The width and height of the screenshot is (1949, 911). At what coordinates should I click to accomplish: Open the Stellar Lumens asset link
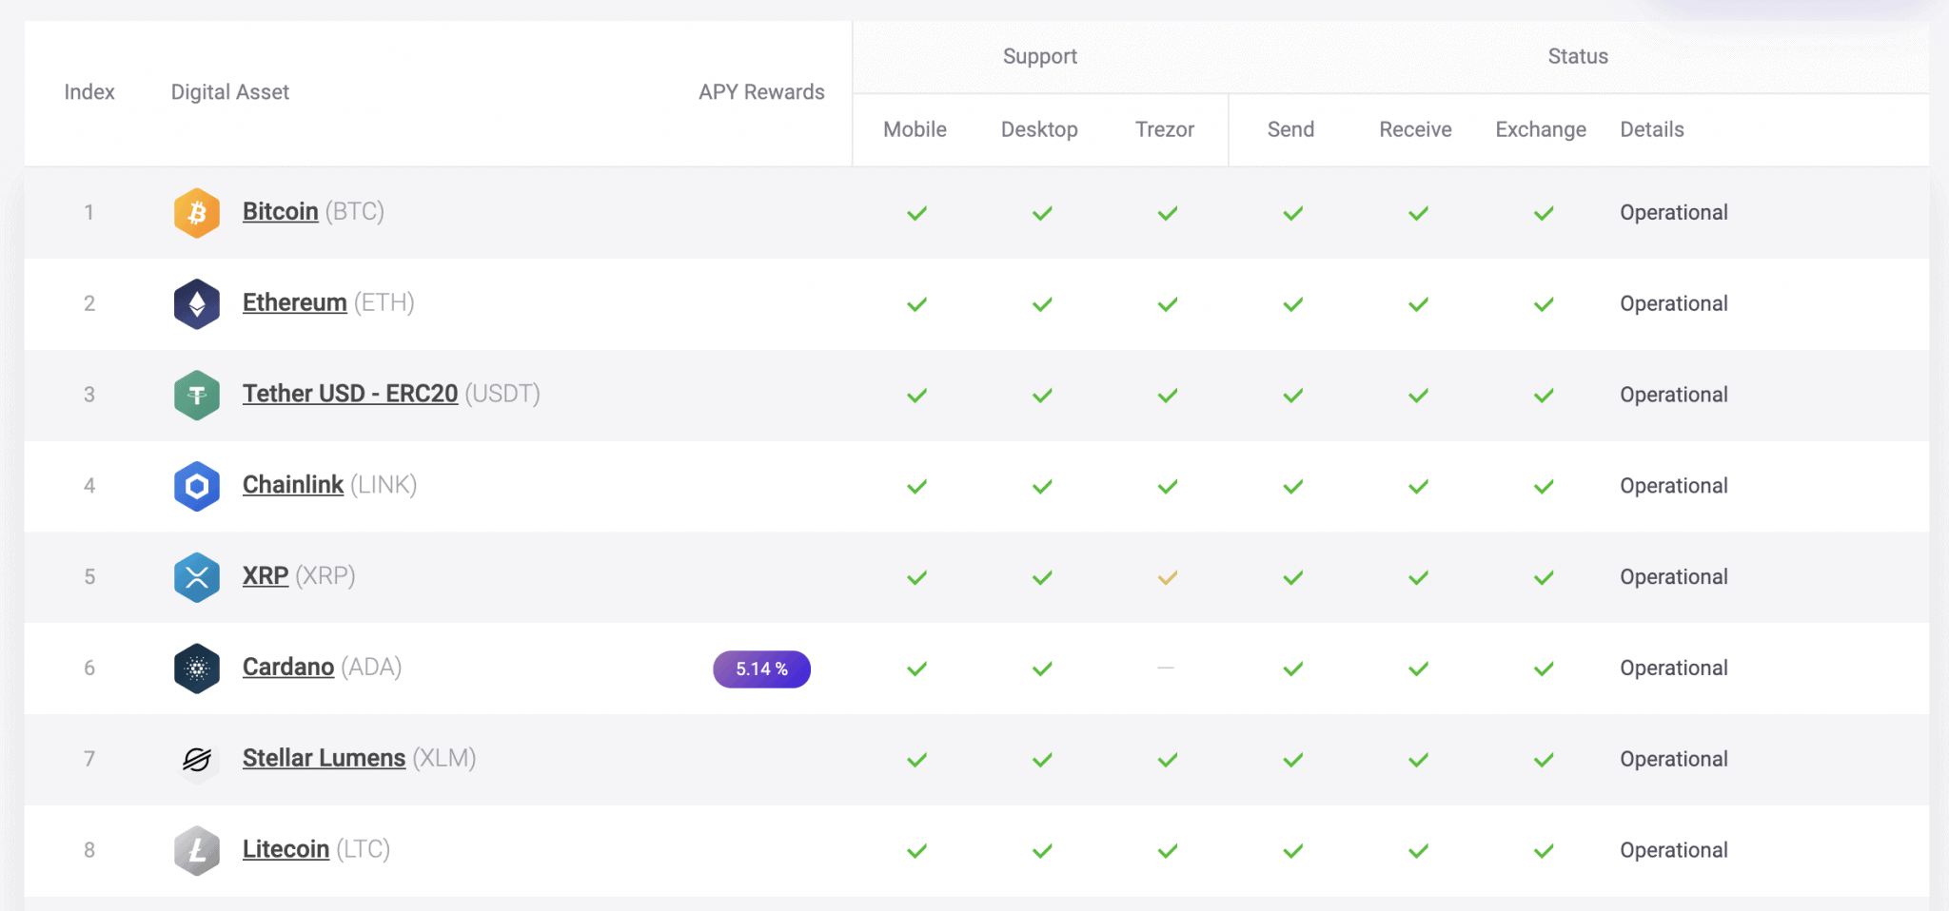coord(324,758)
